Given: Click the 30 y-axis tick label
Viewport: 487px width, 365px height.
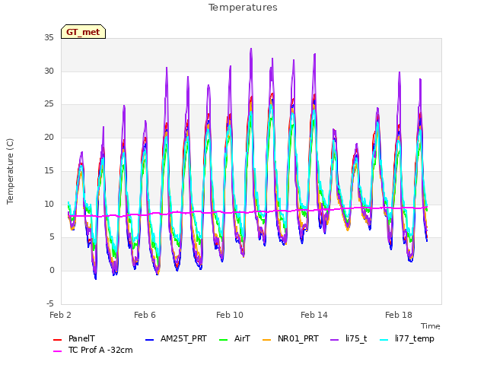Looking at the screenshot, I should (49, 71).
